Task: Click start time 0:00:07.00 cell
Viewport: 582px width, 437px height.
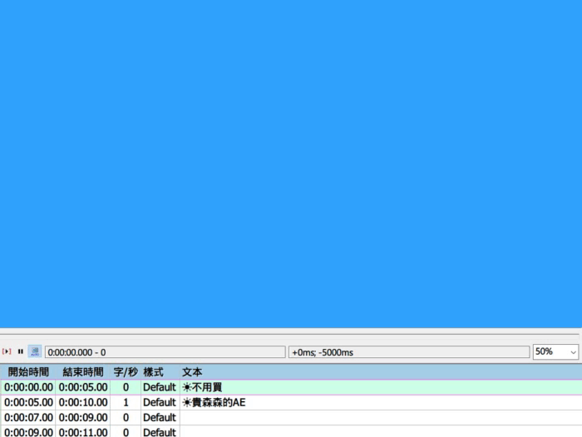Action: point(28,418)
